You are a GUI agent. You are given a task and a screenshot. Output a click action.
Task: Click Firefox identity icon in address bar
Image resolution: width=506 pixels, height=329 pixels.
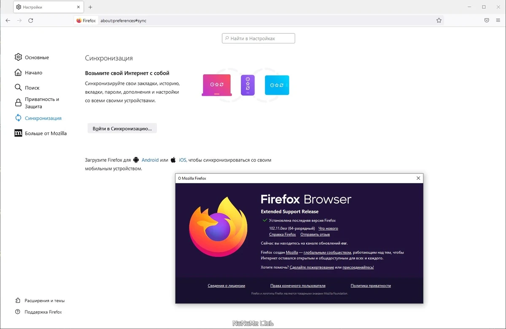[x=86, y=20]
